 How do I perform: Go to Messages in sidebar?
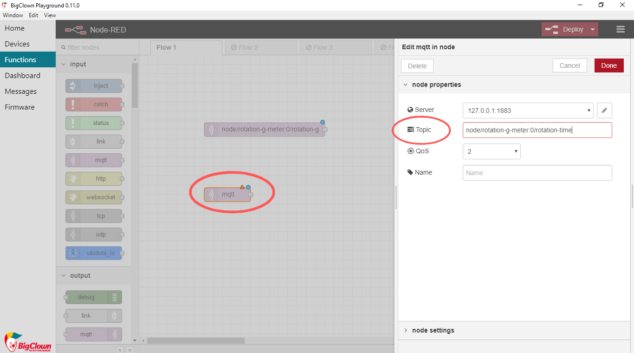[x=28, y=91]
